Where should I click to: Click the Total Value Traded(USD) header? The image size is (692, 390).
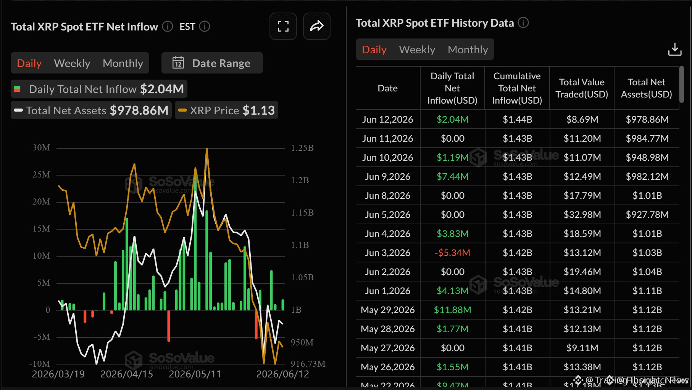coord(582,88)
